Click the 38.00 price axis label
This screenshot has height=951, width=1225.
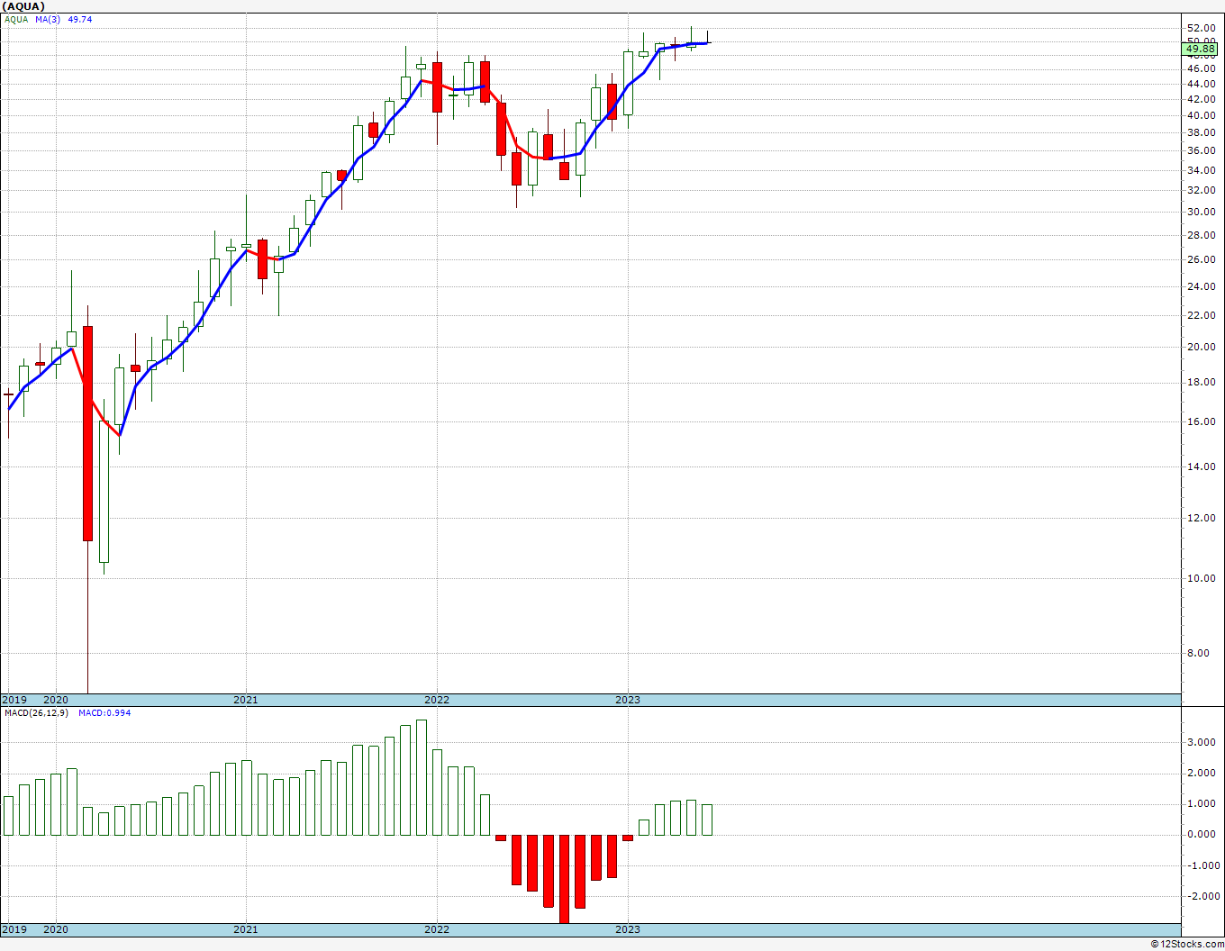1201,132
